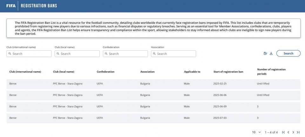The height and width of the screenshot is (137, 305).
Task: Click the 3 periods value in 2025-06-09 row
Action: tap(258, 107)
